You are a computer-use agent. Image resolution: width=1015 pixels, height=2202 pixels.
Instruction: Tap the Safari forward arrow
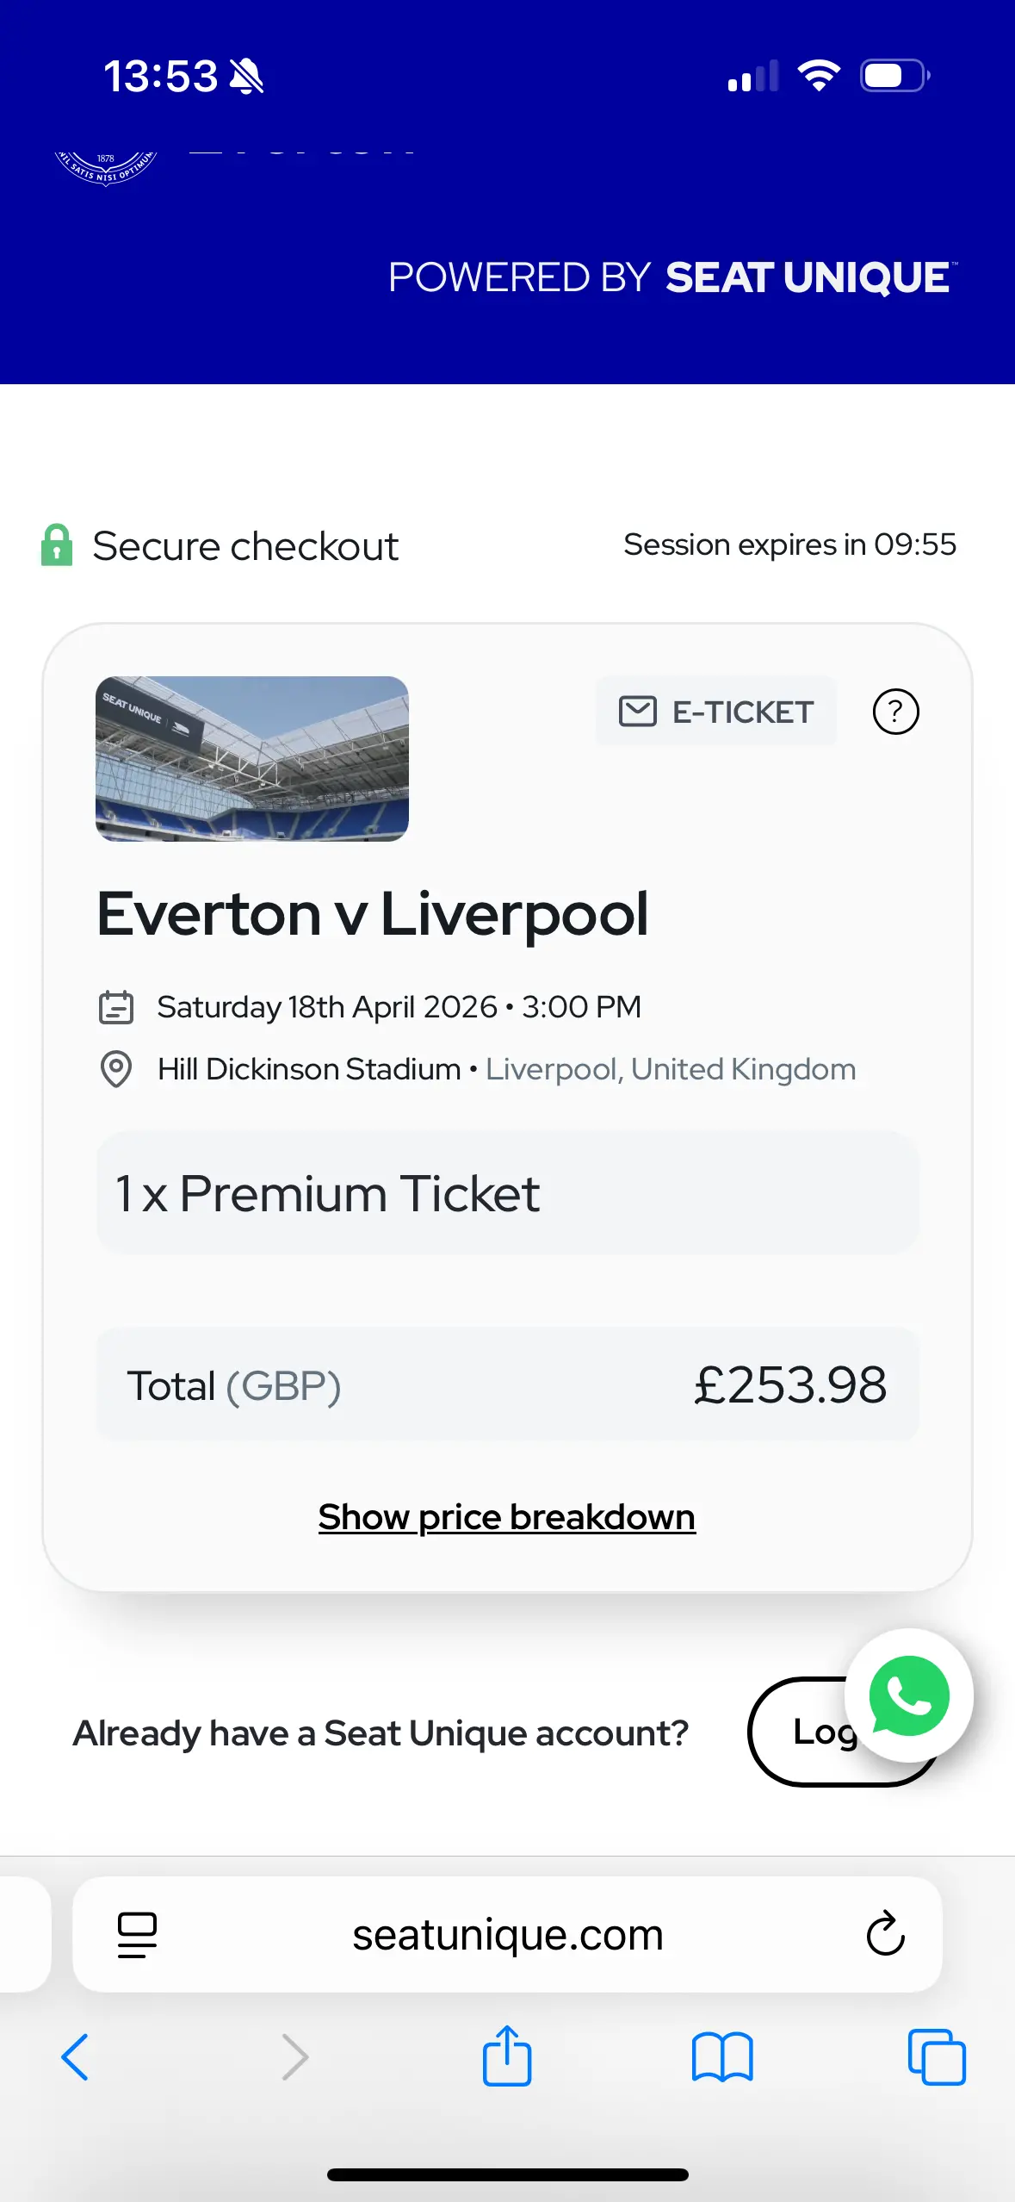(x=294, y=2056)
